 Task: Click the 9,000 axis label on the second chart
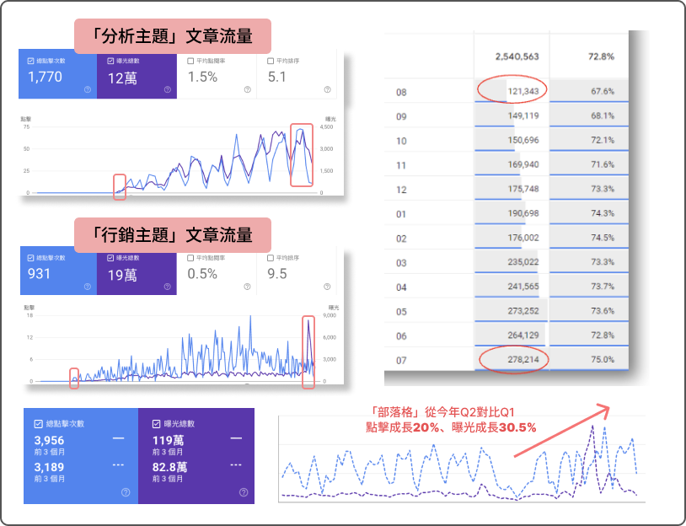tap(330, 315)
